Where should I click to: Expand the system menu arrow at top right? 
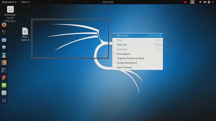click(213, 2)
